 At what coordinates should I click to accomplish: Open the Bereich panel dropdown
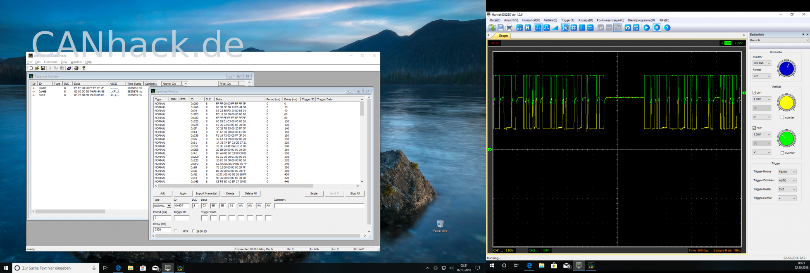(x=779, y=40)
